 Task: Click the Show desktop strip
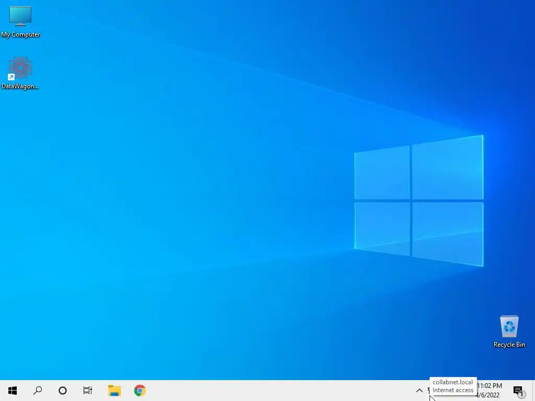pos(533,391)
